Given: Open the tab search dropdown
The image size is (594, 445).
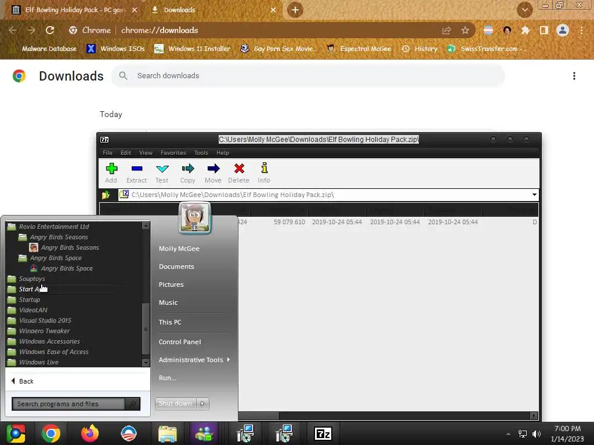Looking at the screenshot, I should [x=524, y=10].
